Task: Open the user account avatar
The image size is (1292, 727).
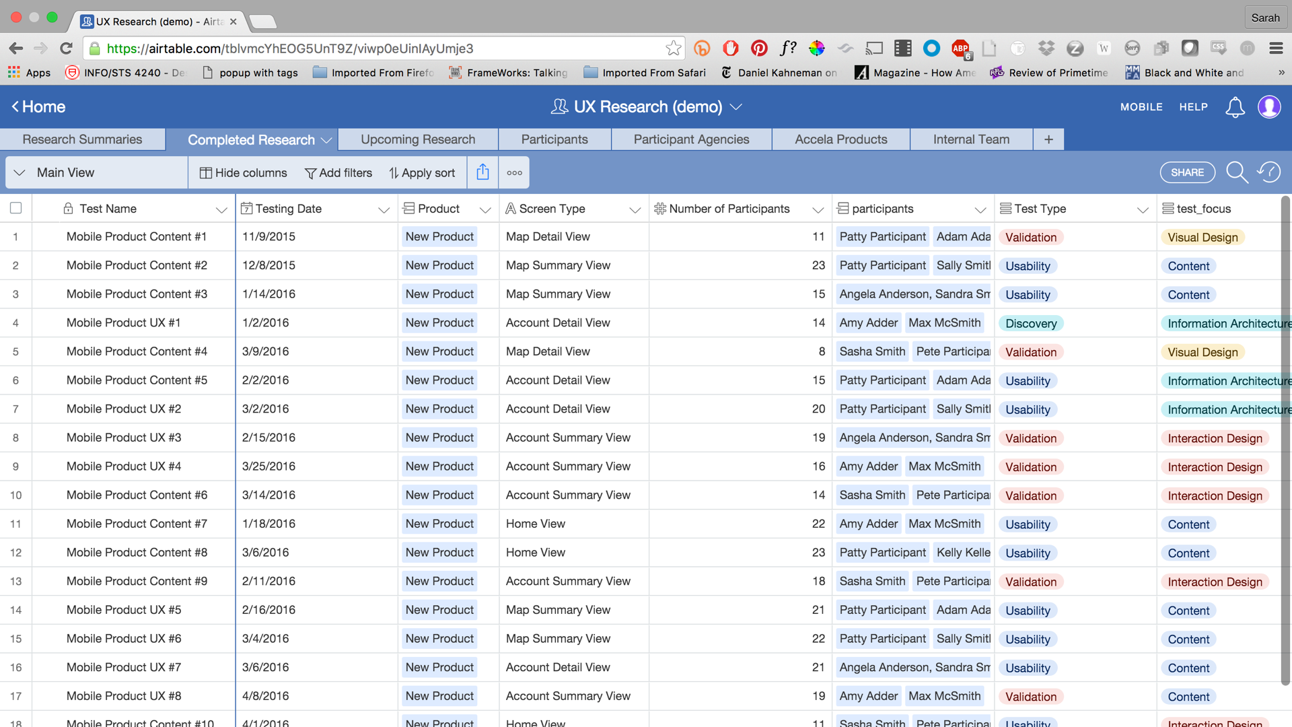Action: point(1269,107)
